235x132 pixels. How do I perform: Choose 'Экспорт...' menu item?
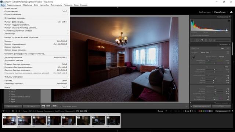[x=35, y=41]
